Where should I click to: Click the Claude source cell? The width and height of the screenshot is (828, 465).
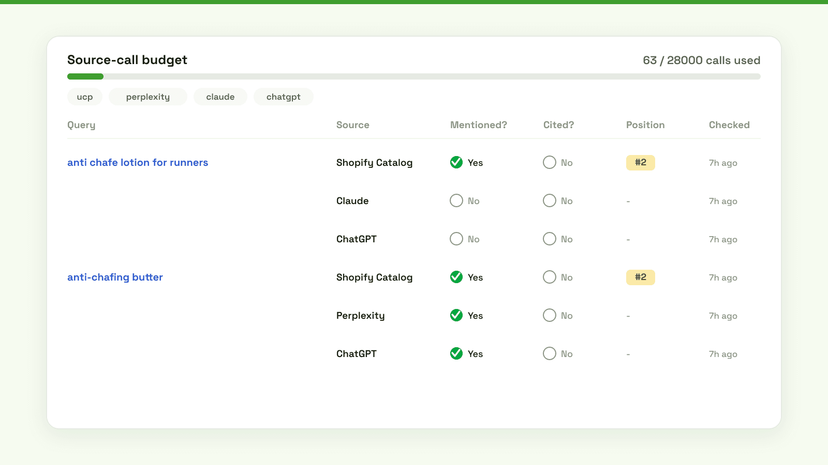coord(352,200)
